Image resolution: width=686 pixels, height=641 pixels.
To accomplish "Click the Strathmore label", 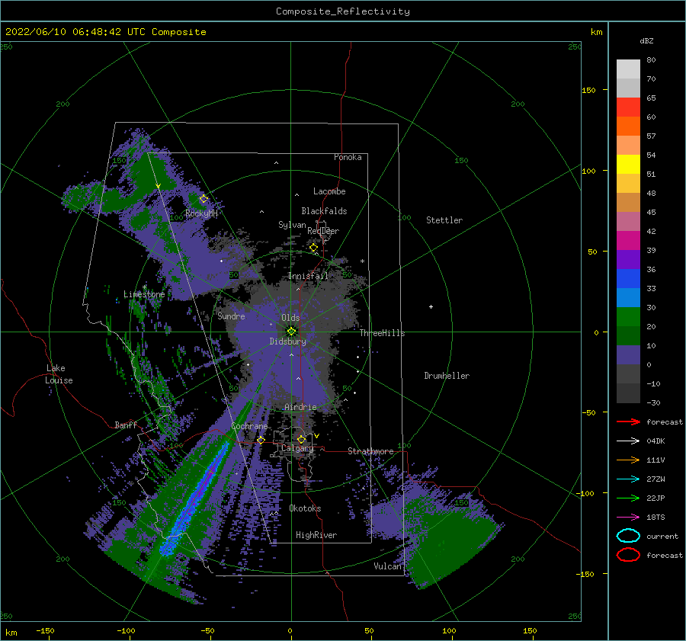I will tap(370, 451).
